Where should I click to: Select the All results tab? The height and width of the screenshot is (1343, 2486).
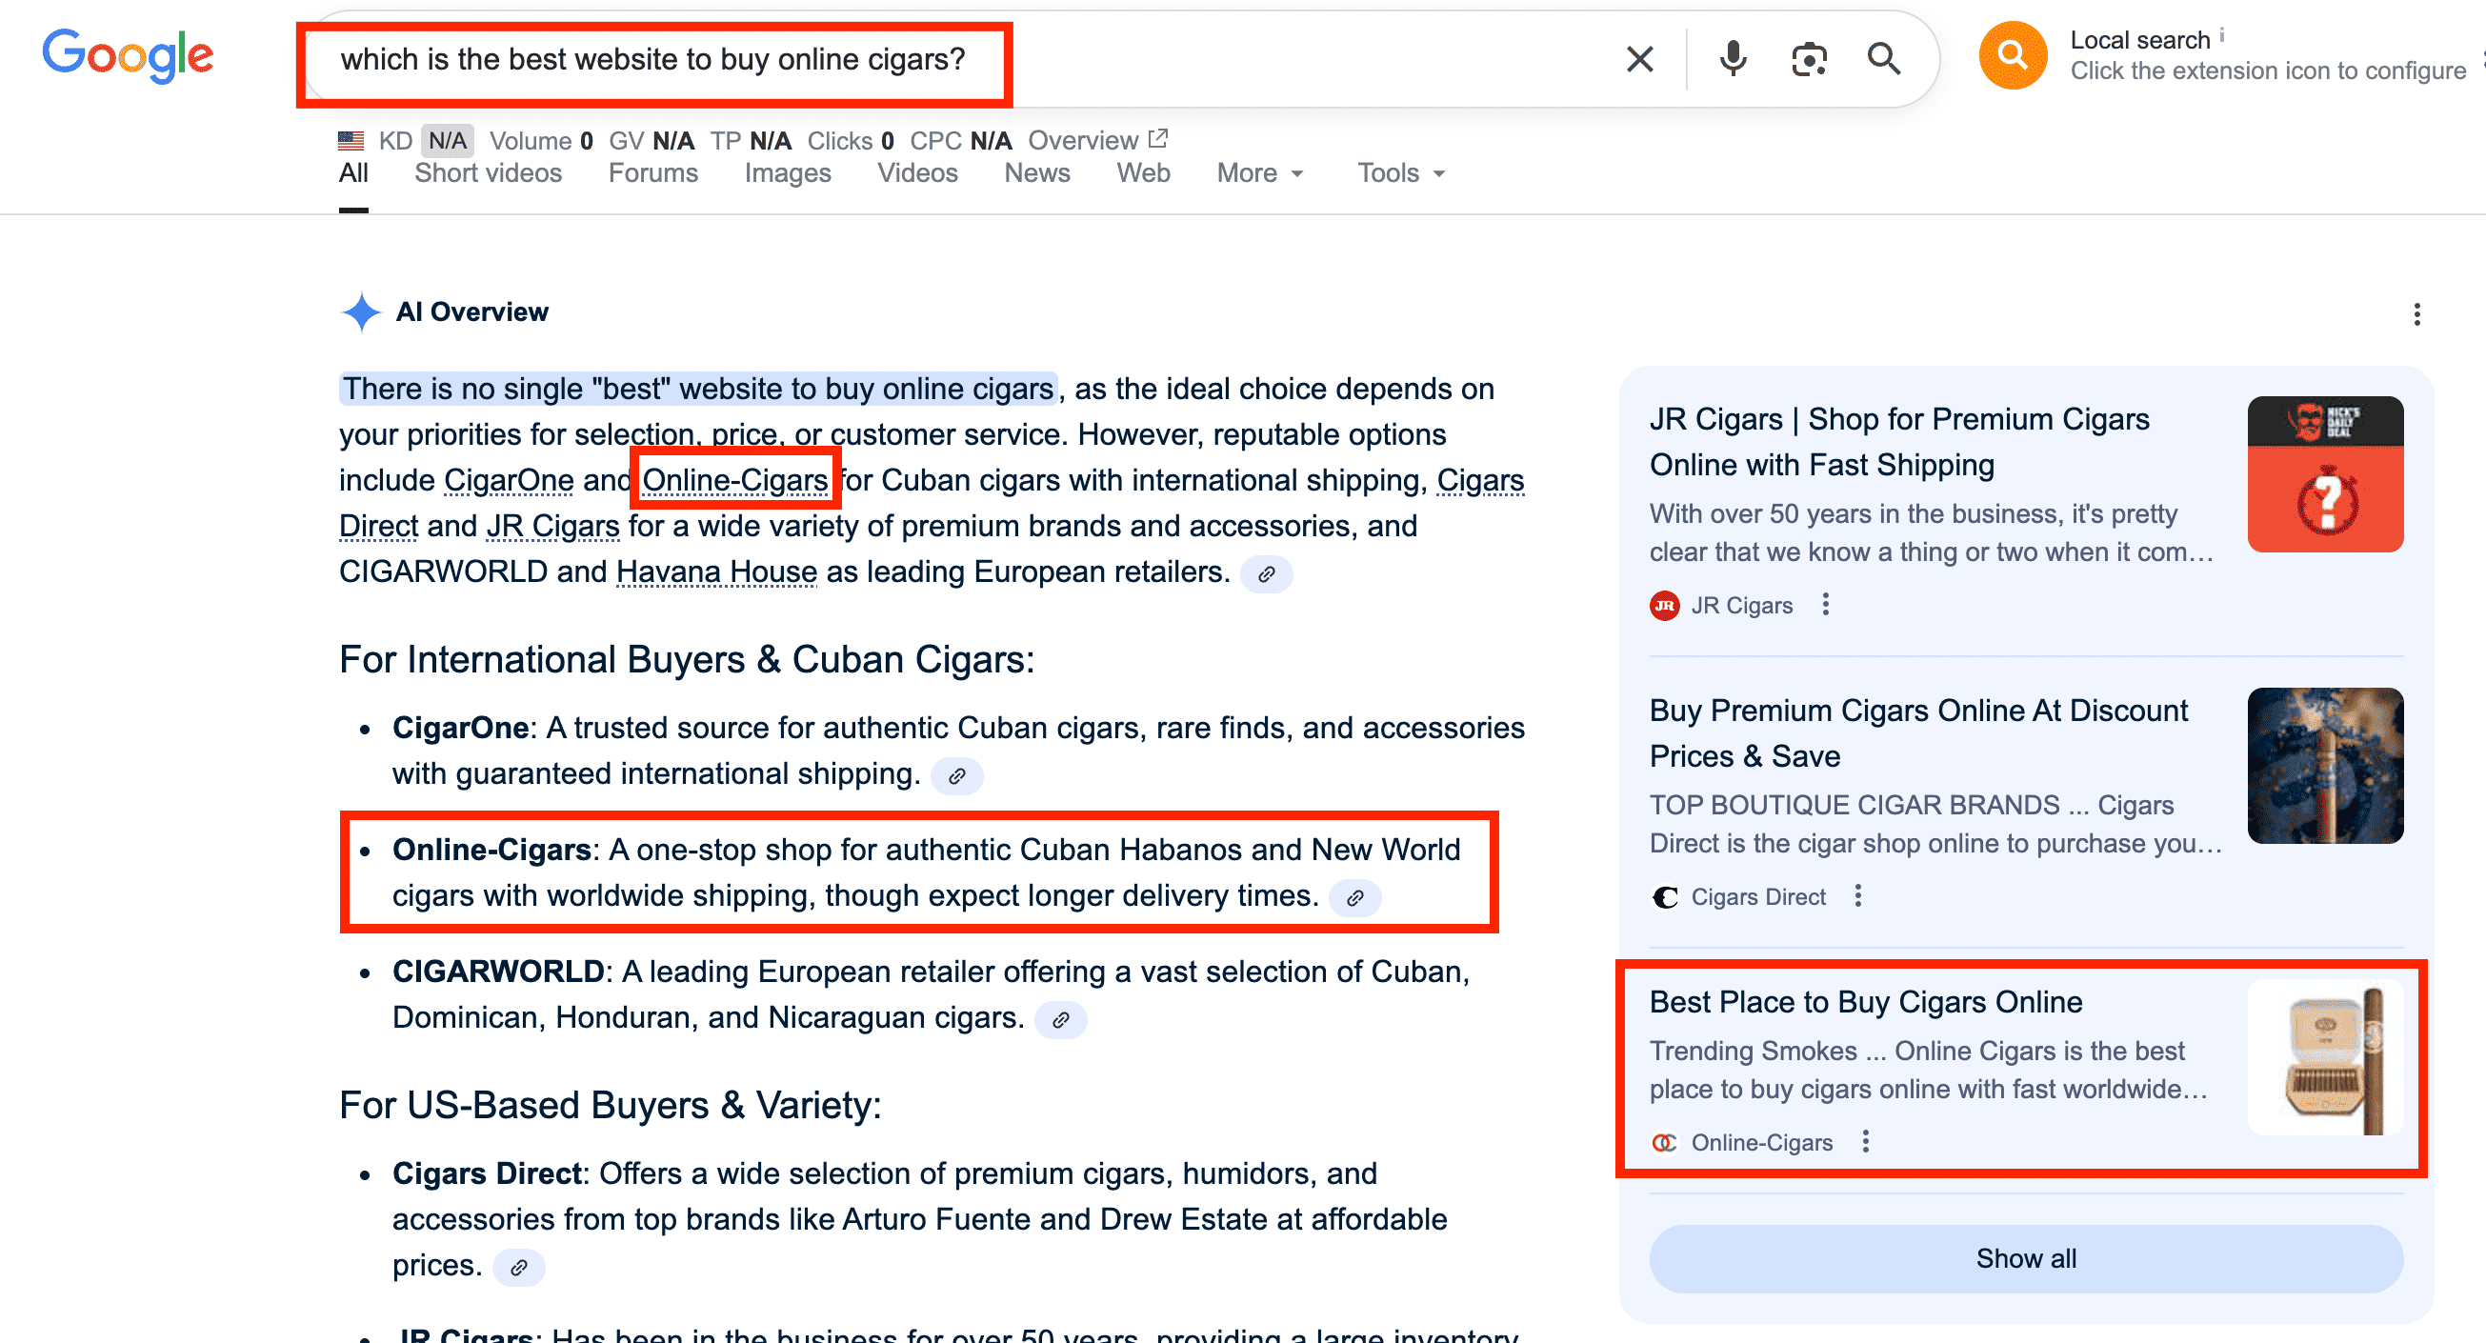[x=353, y=173]
